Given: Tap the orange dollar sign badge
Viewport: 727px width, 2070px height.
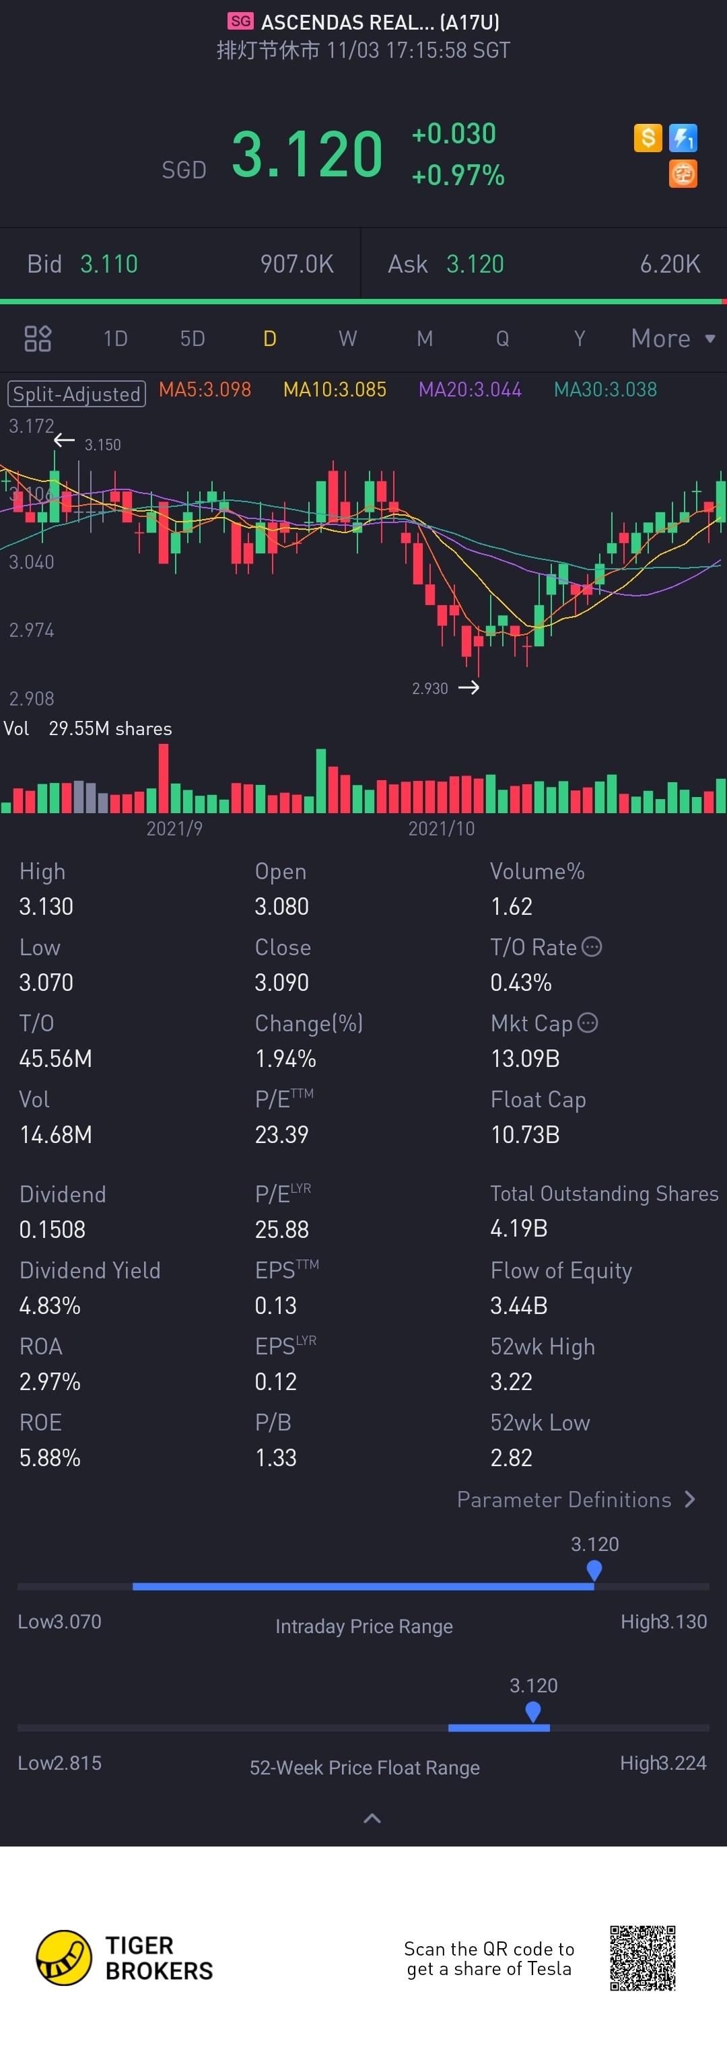Looking at the screenshot, I should coord(648,137).
